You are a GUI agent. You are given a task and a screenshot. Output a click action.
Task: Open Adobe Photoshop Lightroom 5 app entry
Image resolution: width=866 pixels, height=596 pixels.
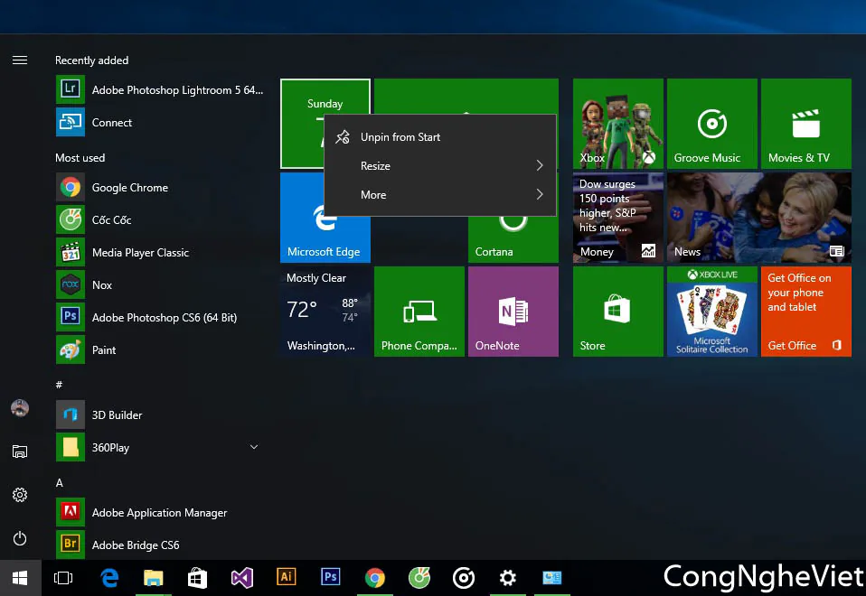click(x=160, y=90)
